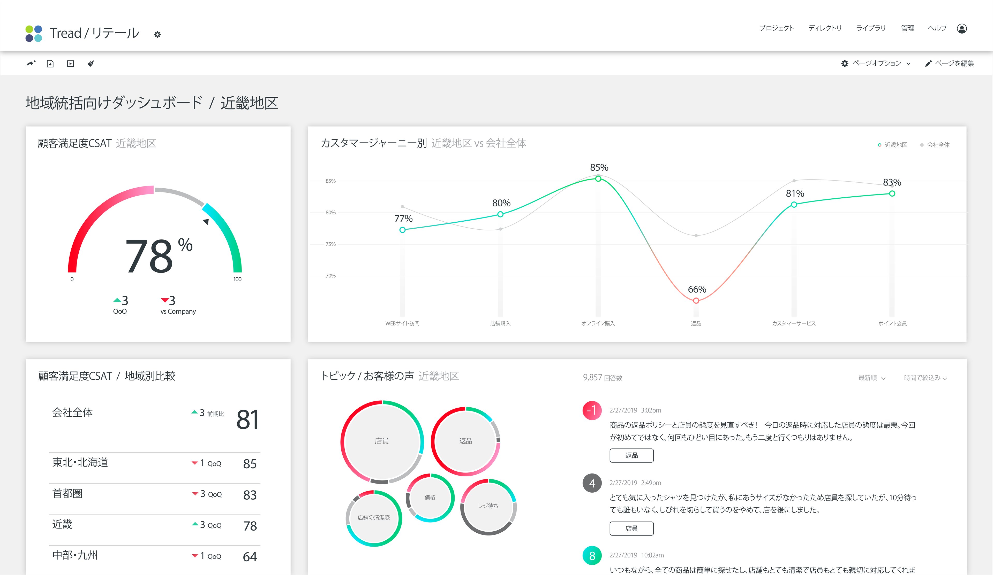The image size is (993, 575).
Task: Open the ヘルプ menu
Action: pos(937,28)
